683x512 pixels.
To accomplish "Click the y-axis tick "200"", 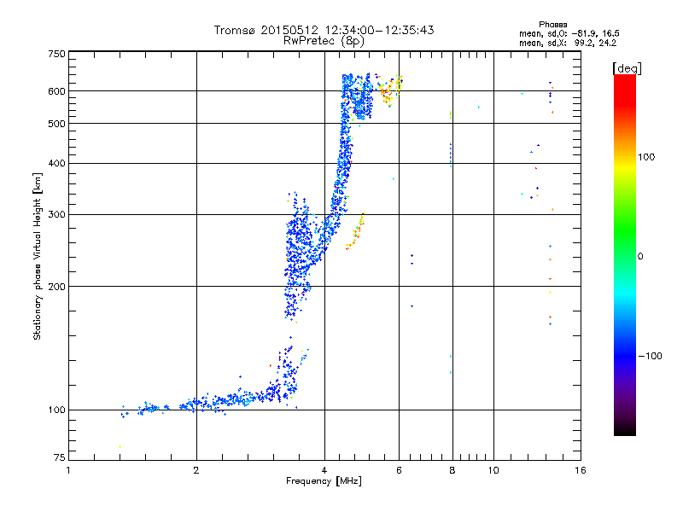I will 56,287.
